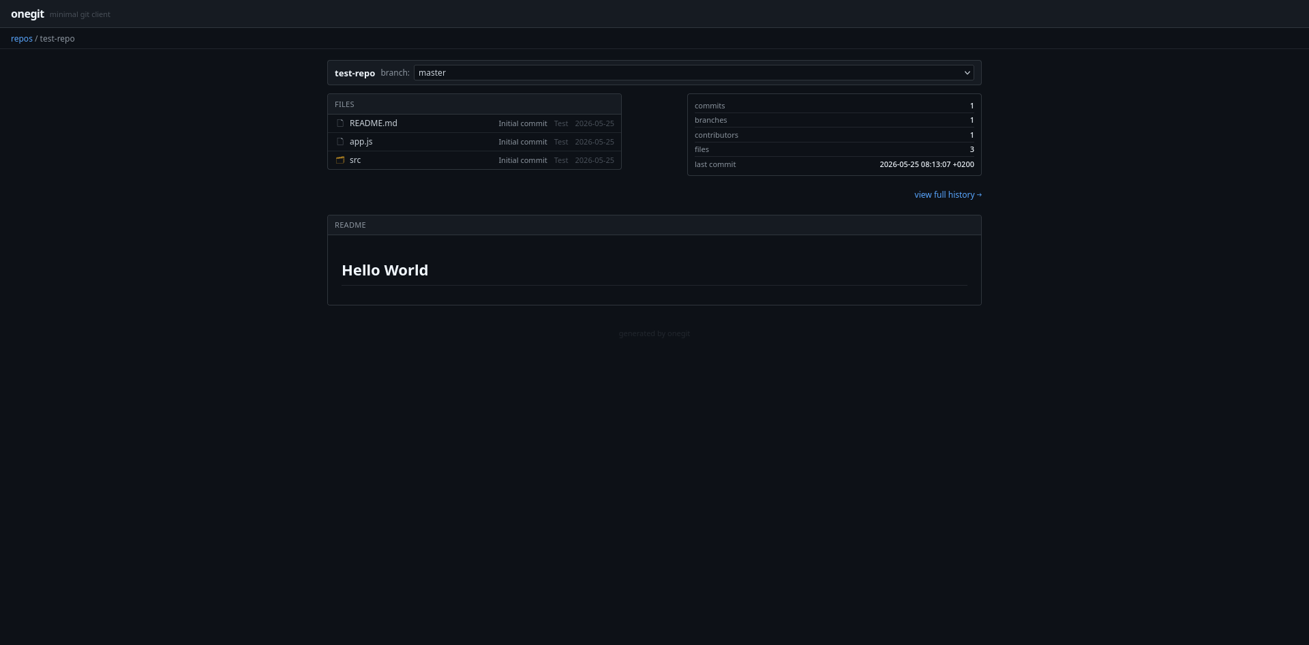Image resolution: width=1309 pixels, height=645 pixels.
Task: Click the test-repo breadcrumb text
Action: click(57, 39)
